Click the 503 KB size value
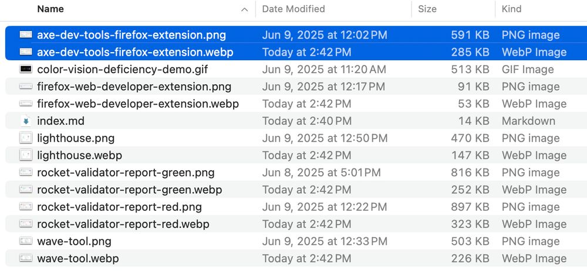 click(x=470, y=241)
